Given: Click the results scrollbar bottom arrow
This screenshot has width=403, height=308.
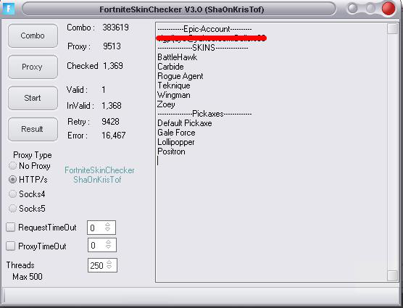Looking at the screenshot, I should pyautogui.click(x=392, y=275).
